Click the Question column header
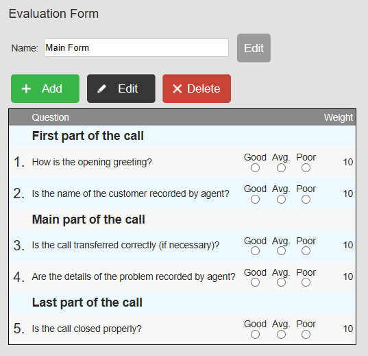 click(x=51, y=117)
